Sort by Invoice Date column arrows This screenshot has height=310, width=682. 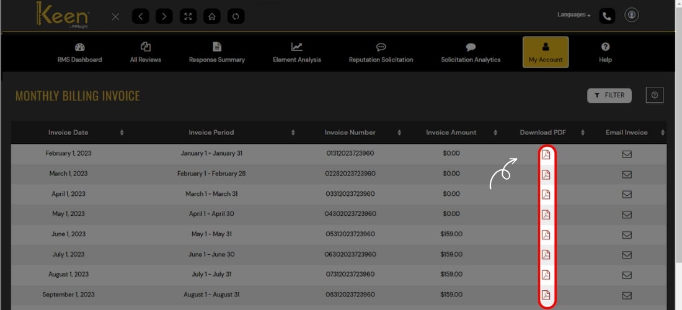(x=122, y=133)
